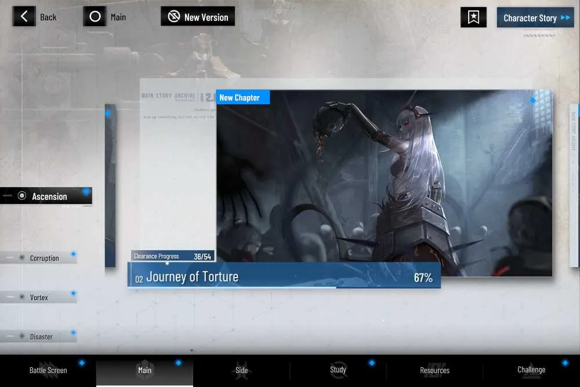Select the next chapter card on the right edge
This screenshot has width=580, height=387.
(574, 185)
